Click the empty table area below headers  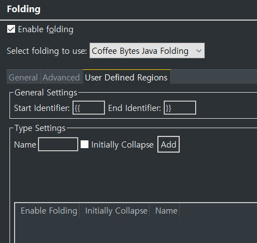click(136, 230)
